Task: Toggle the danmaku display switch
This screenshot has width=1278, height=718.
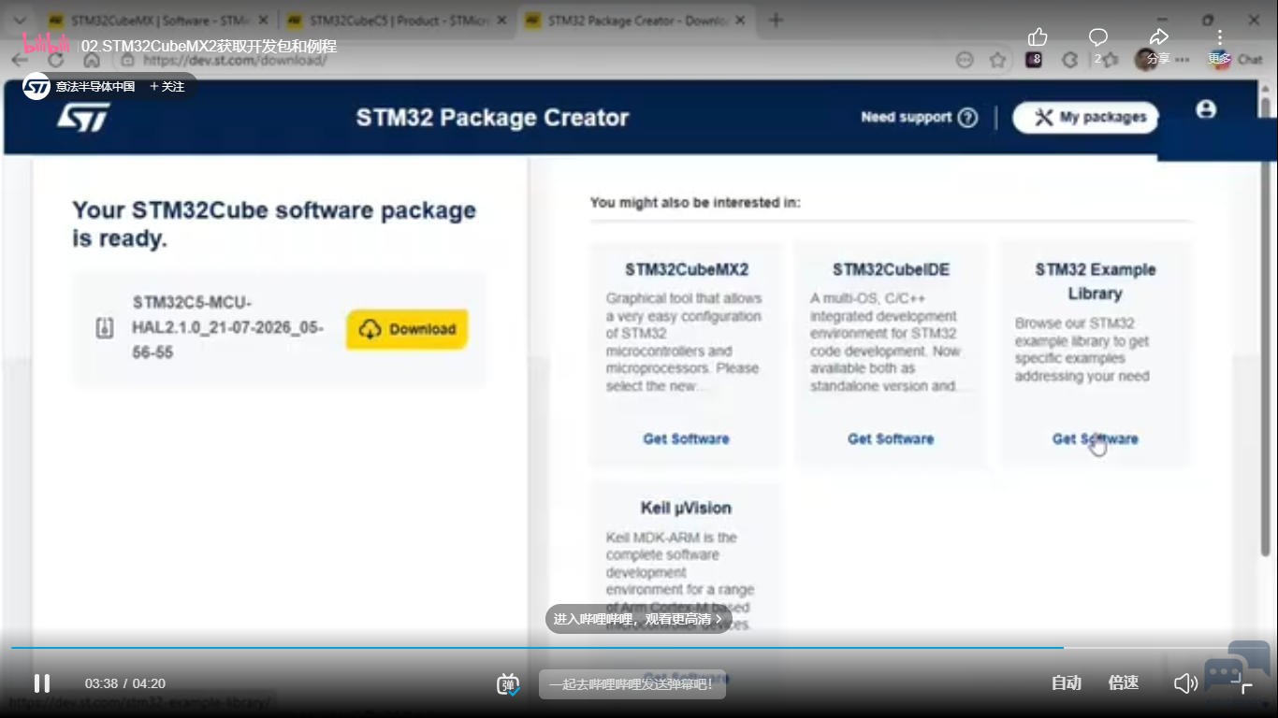Action: point(508,684)
